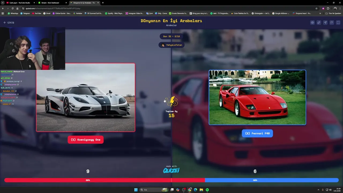343x193 pixels.
Task: Open the WhatsApp bookmark
Action: coord(13,13)
